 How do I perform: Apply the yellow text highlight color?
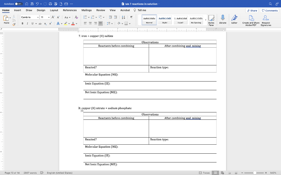(x=66, y=24)
